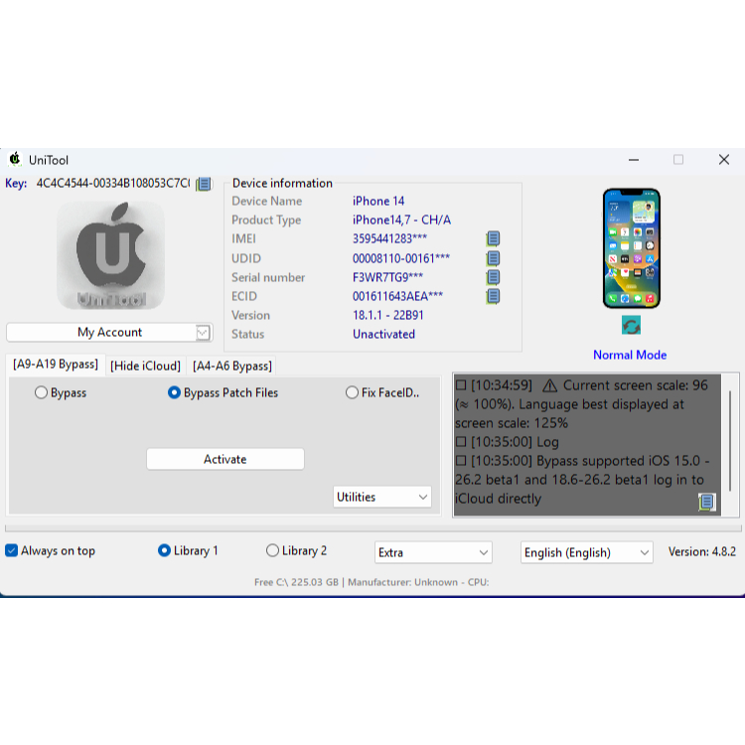
Task: Open the Extra dropdown
Action: 433,552
